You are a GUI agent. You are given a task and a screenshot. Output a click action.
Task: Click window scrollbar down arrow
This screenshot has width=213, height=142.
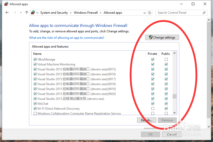point(209,127)
